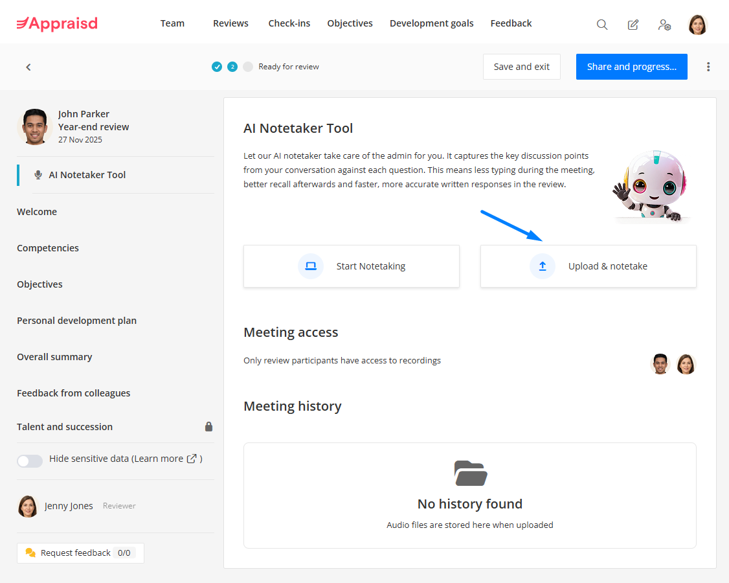
Task: Open the Reviews menu
Action: click(230, 23)
